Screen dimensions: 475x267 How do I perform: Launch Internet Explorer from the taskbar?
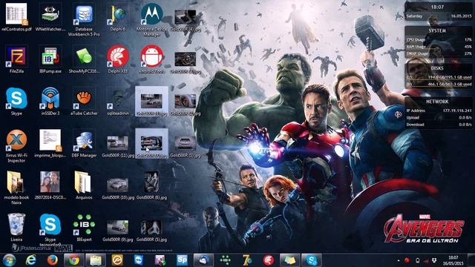click(31, 260)
